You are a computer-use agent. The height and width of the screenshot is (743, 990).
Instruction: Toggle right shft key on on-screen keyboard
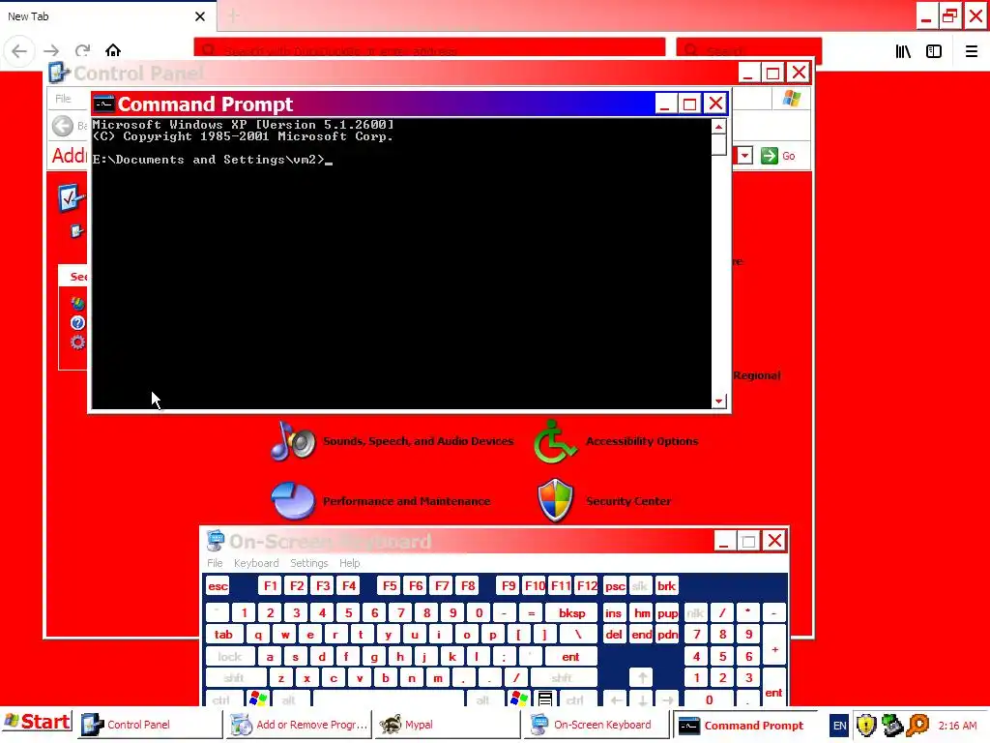point(562,678)
